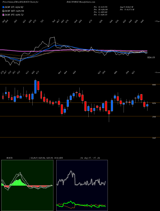
Task: Click the last blue candlestick on the right
Action: [x=147, y=105]
